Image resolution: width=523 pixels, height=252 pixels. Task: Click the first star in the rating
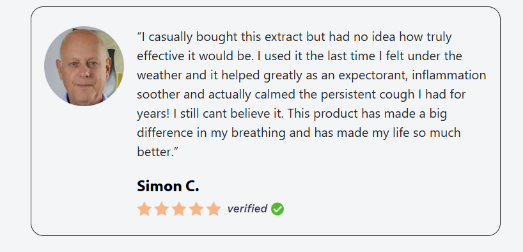click(144, 209)
